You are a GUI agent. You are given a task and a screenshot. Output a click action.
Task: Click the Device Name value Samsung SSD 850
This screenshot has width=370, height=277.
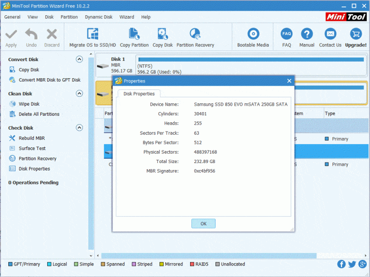point(240,105)
